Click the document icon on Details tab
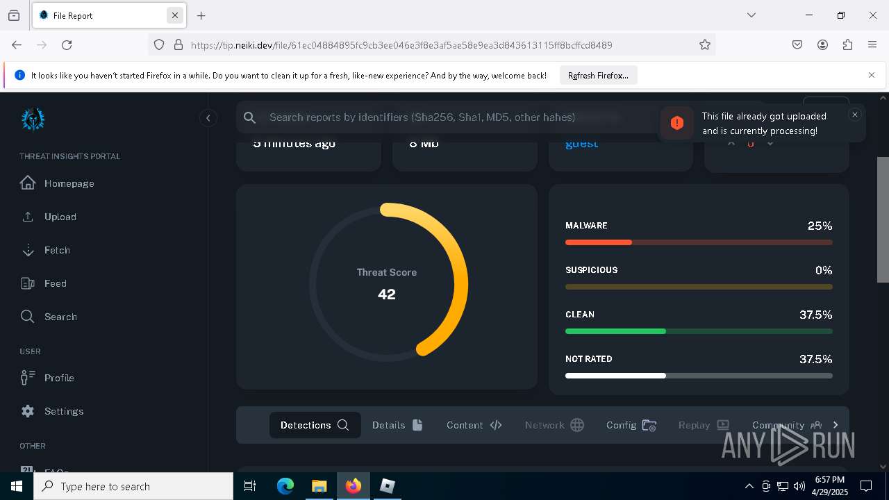The height and width of the screenshot is (500, 889). 417,425
